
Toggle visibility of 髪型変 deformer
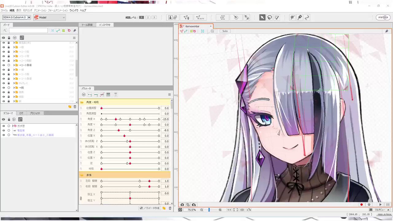tap(4, 130)
